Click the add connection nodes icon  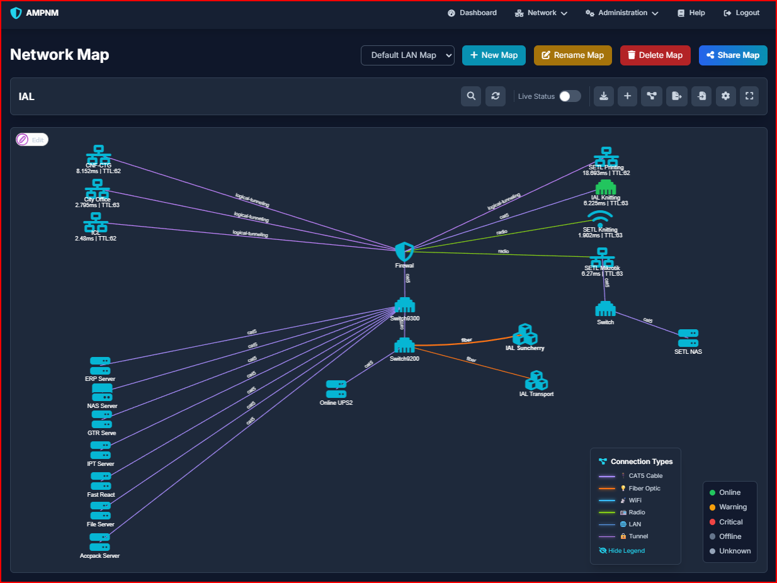tap(652, 96)
